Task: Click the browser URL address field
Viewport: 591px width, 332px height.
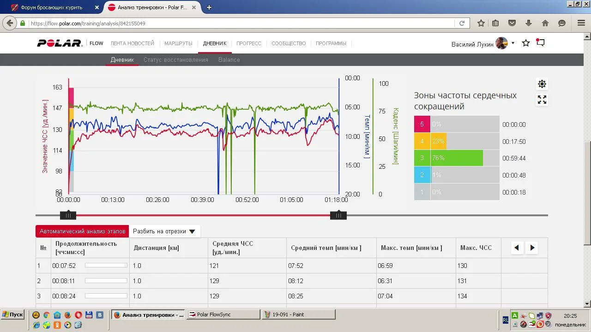Action: (240, 23)
